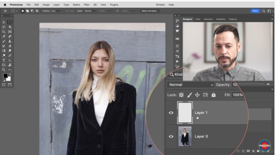The height and width of the screenshot is (155, 276).
Task: Swap foreground and background colors
Action: 10,74
